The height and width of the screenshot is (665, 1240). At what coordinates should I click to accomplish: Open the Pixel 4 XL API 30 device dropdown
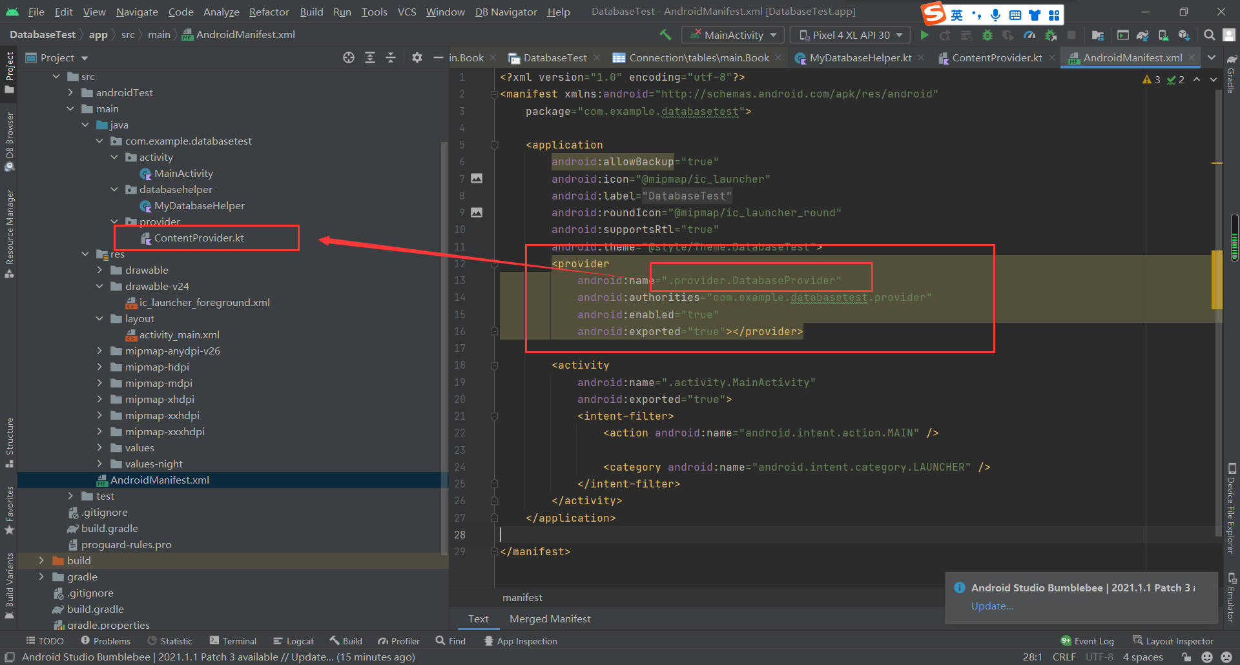[x=850, y=35]
